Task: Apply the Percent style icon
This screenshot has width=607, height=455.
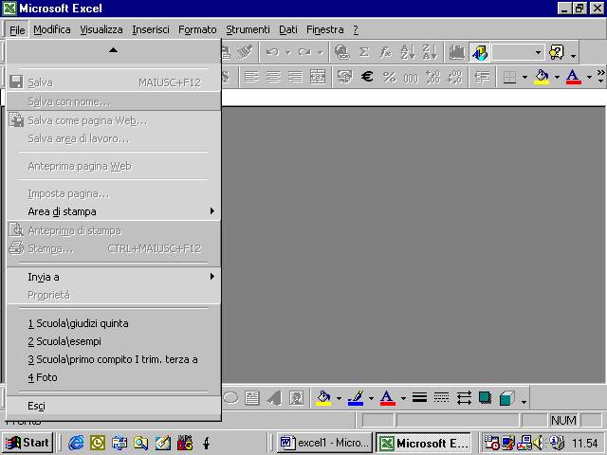Action: [x=389, y=77]
